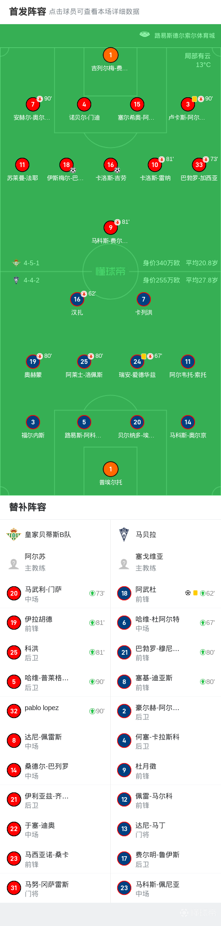Open substitute 阿武杜 number 18
The height and width of the screenshot is (926, 221).
[x=166, y=593]
